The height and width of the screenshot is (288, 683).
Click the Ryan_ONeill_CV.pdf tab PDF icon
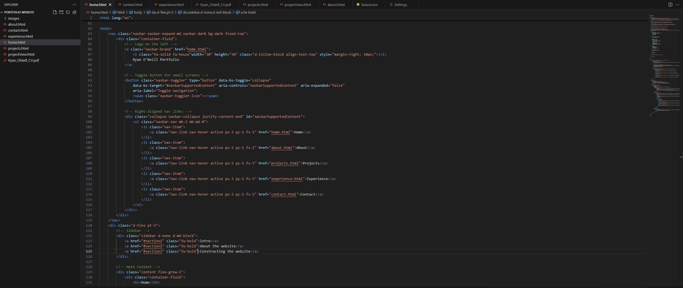point(197,5)
